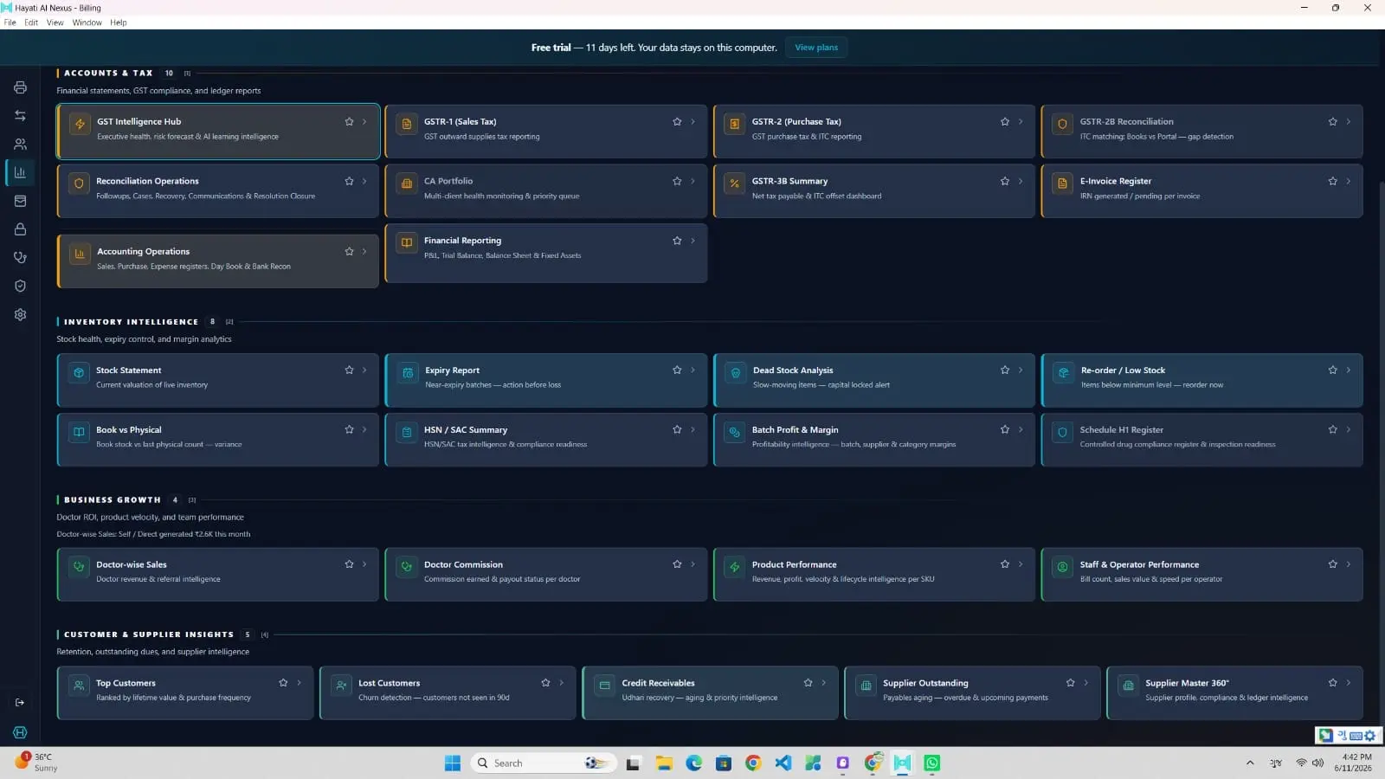1385x779 pixels.
Task: Click the GST Intelligence Hub lightning icon
Action: click(x=80, y=125)
